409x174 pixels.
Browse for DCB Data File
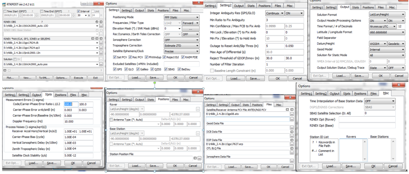pos(292,136)
